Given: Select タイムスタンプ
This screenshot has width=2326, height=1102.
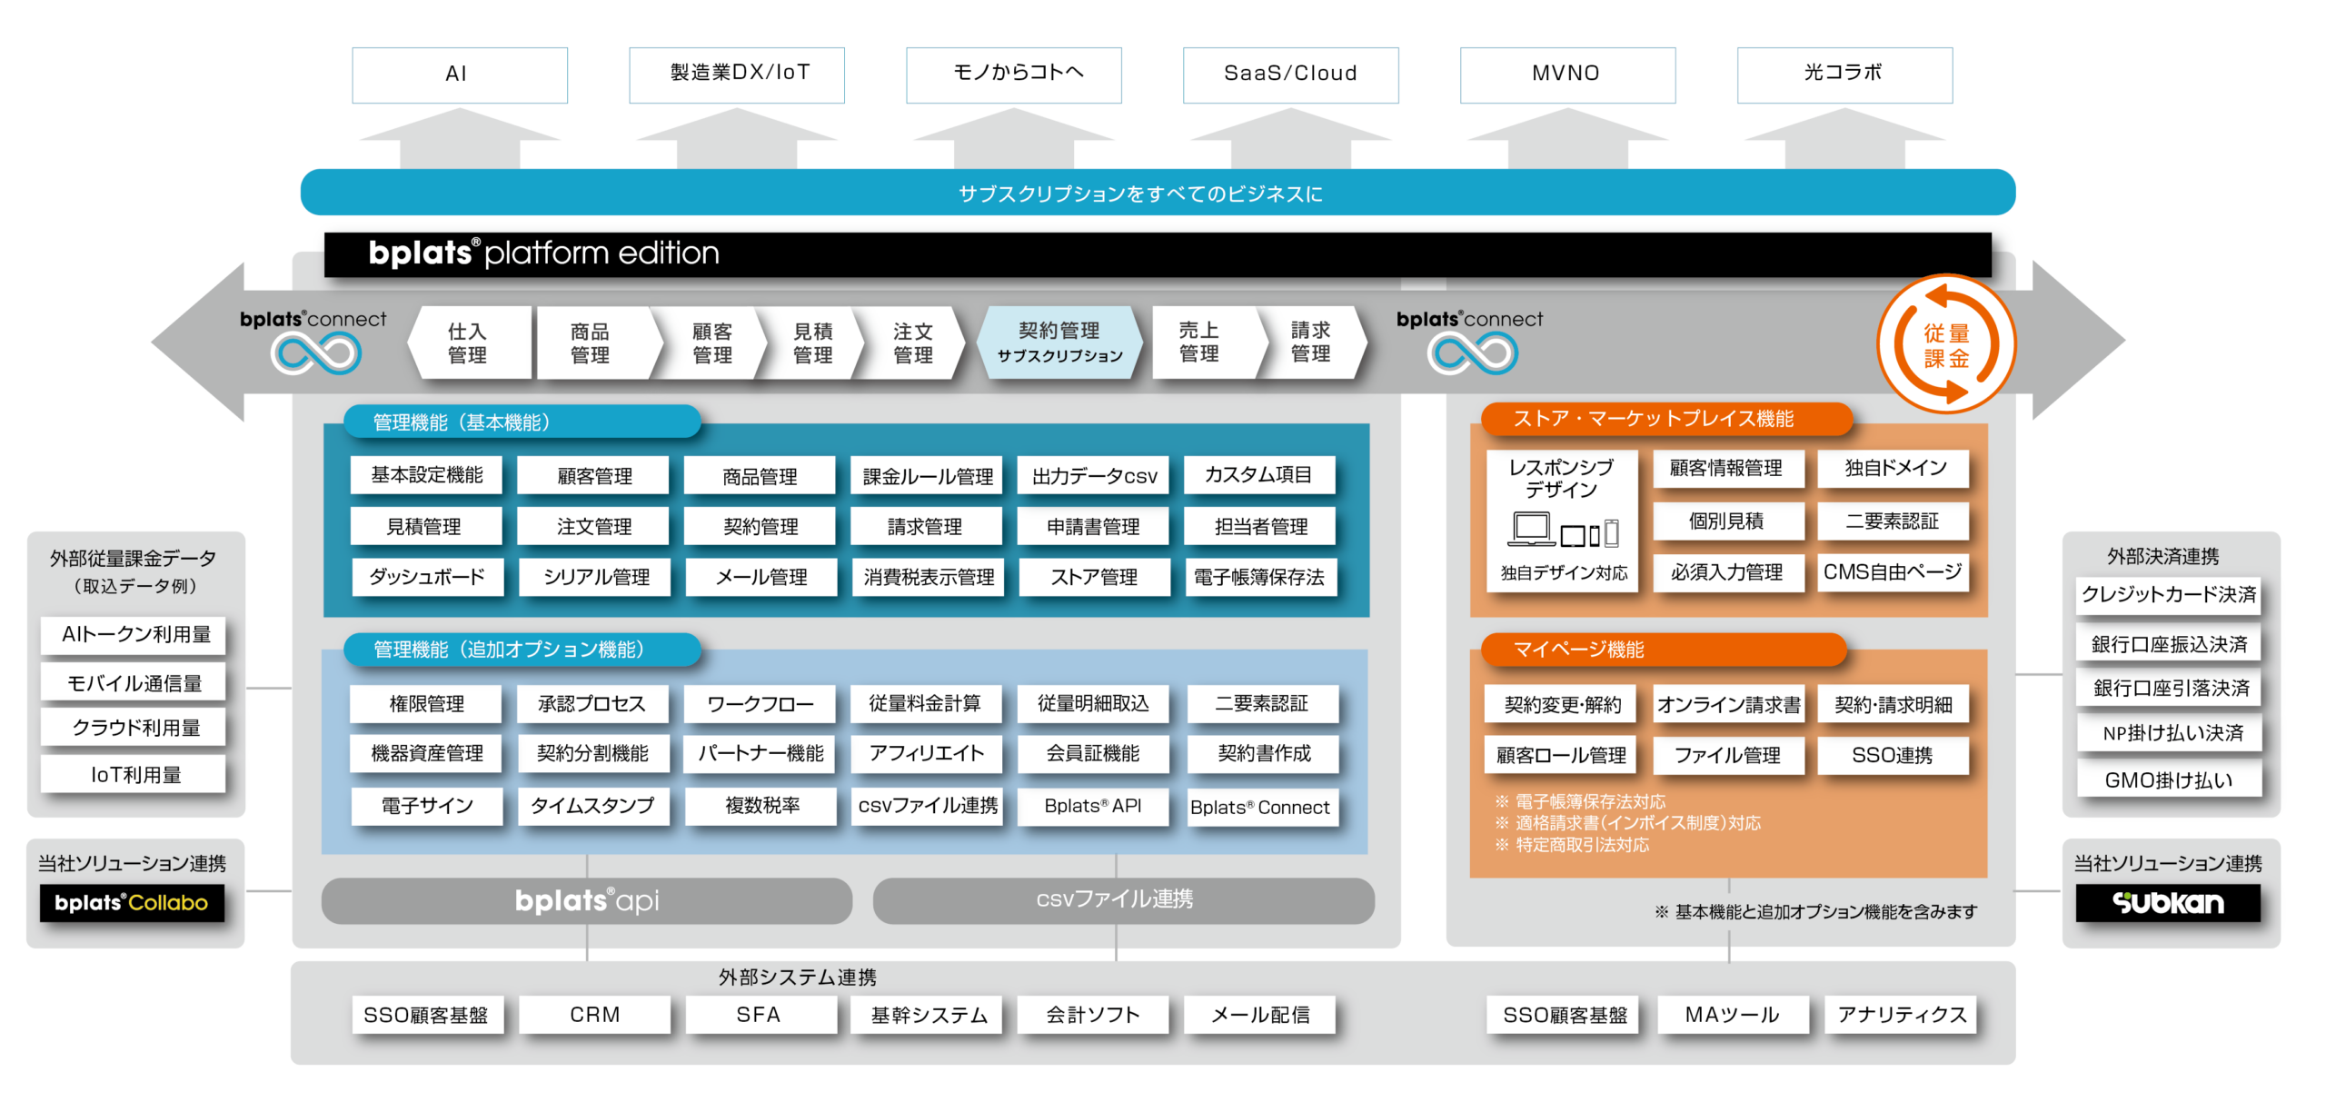Looking at the screenshot, I should 592,806.
